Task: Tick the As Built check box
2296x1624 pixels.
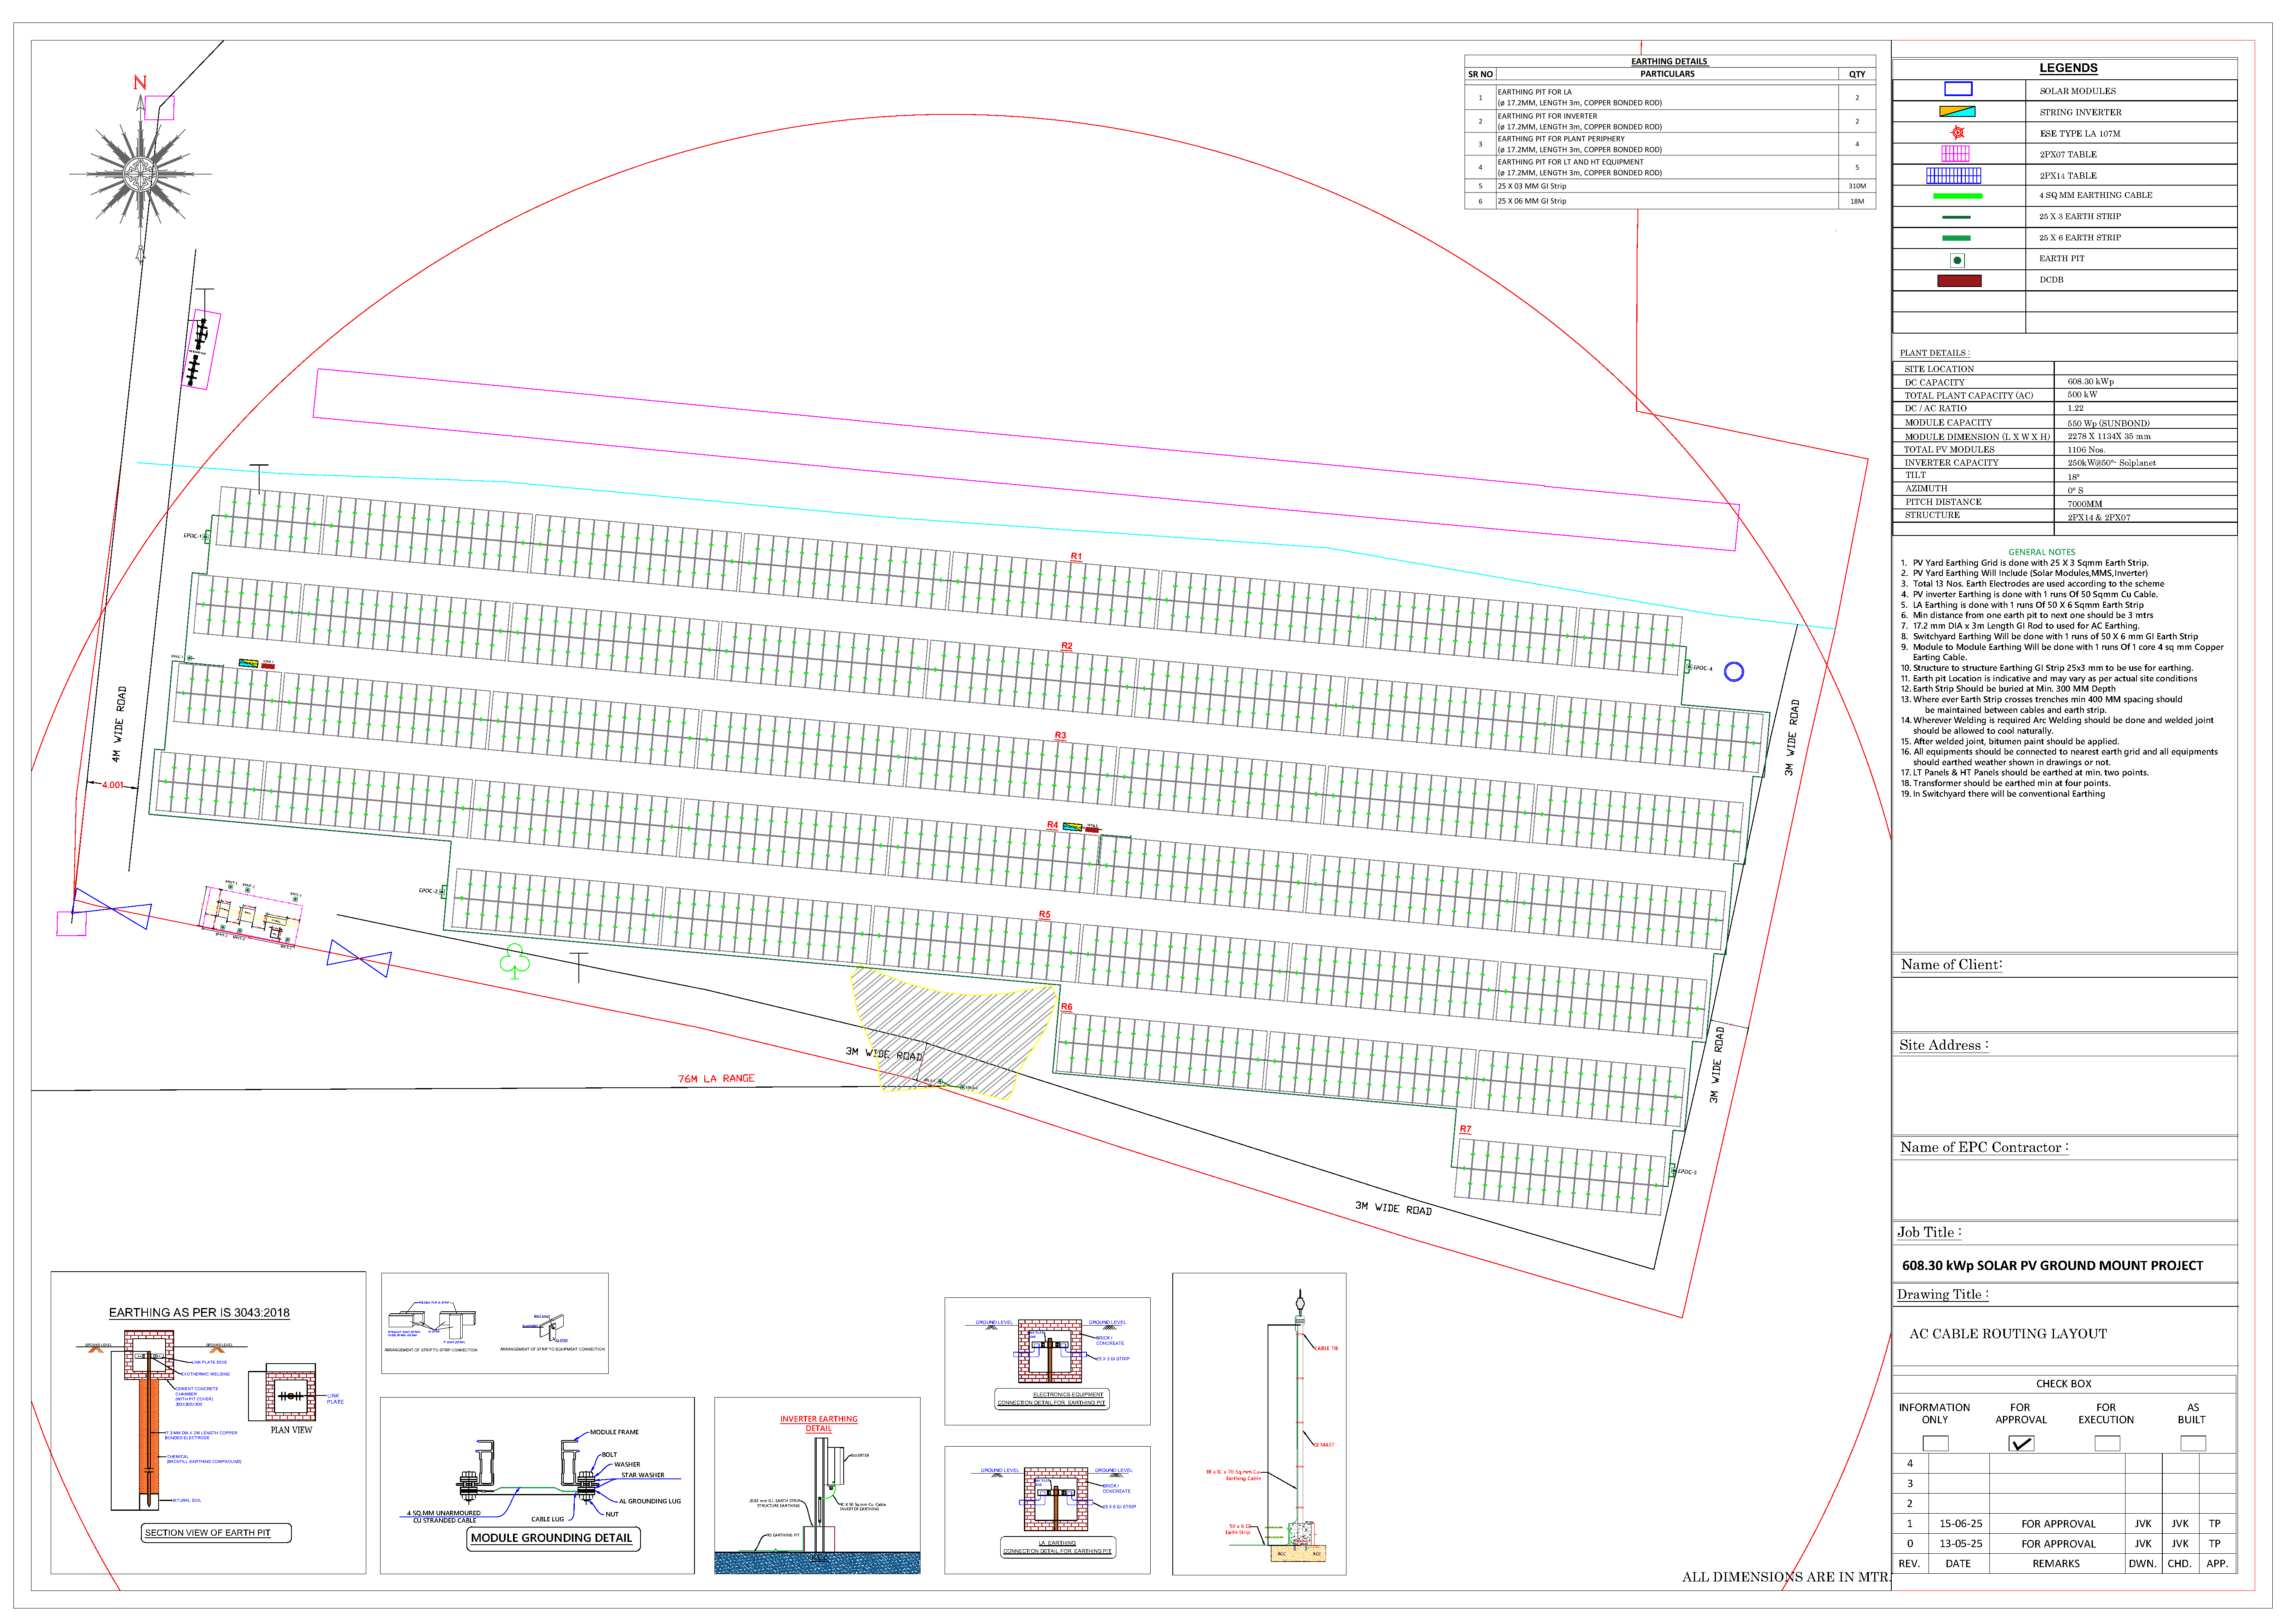Action: click(2193, 1443)
